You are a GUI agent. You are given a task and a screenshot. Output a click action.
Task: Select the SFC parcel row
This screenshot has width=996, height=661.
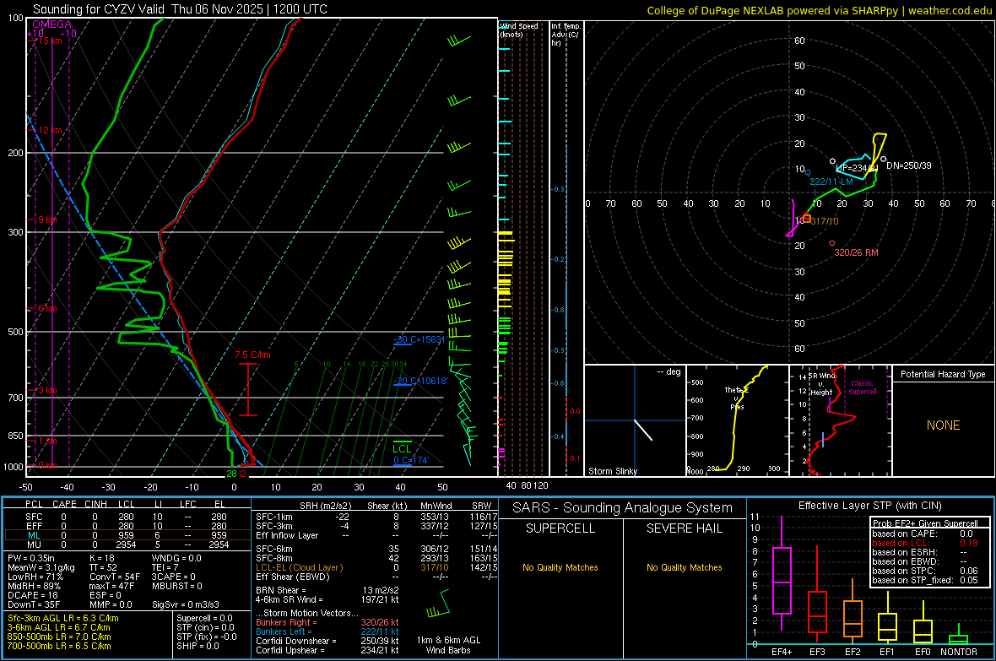(127, 517)
